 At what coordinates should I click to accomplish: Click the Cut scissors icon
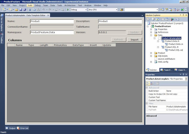[30, 10]
